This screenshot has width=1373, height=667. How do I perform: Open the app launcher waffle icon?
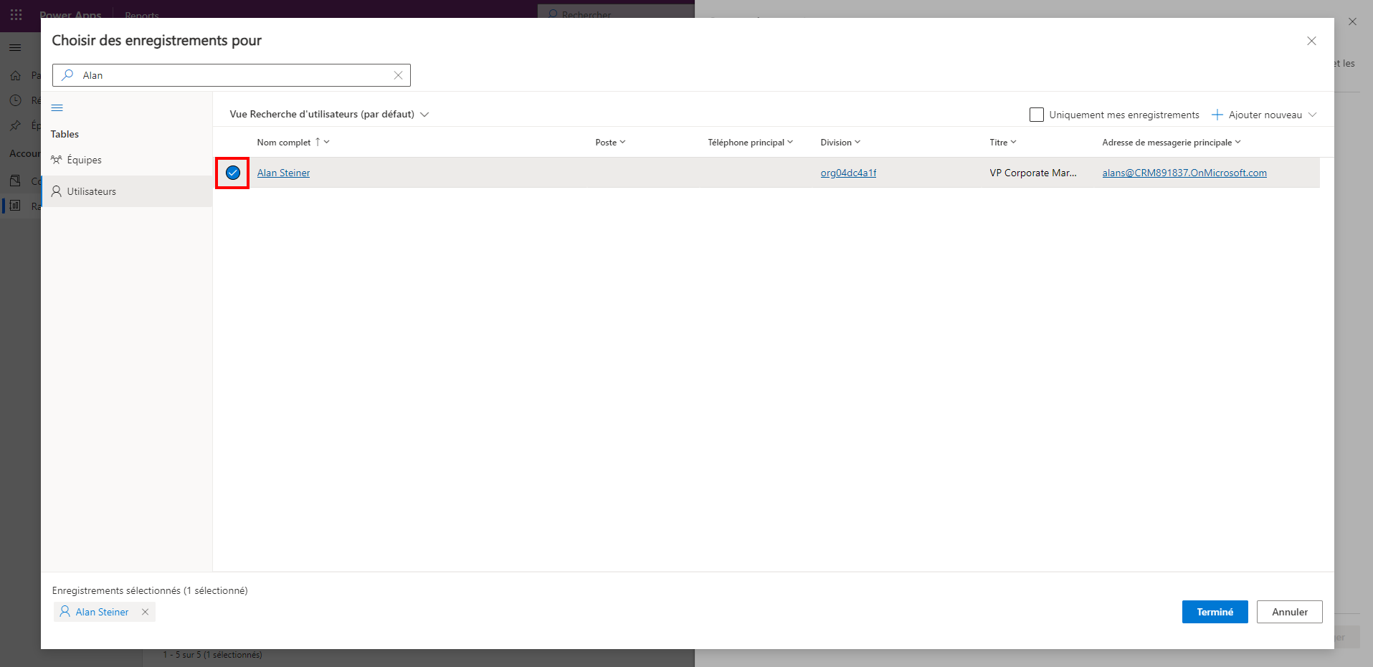pyautogui.click(x=16, y=14)
